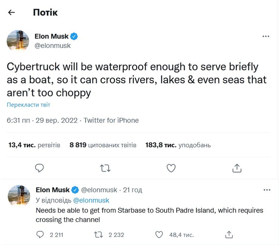This screenshot has height=245, width=279.
Task: Like the main Cybertruck tweet
Action: [x=171, y=167]
